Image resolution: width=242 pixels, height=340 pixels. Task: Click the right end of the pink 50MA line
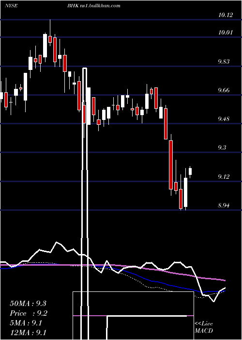coord(225,280)
